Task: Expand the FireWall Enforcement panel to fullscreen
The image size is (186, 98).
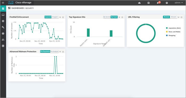Action: pyautogui.click(x=63, y=17)
